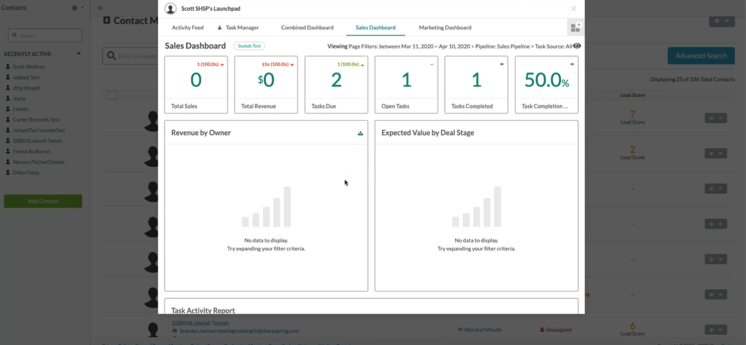Collapse the Contacts sidebar with double chevron
Image resolution: width=746 pixels, height=345 pixels.
(x=100, y=8)
